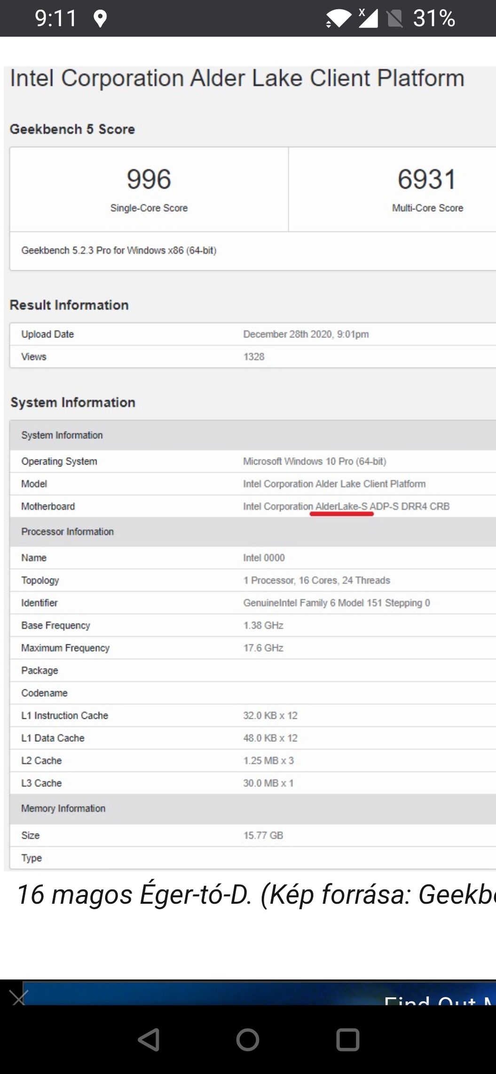This screenshot has width=496, height=1074.
Task: Tap the 9:11 clock in status bar
Action: pos(55,19)
